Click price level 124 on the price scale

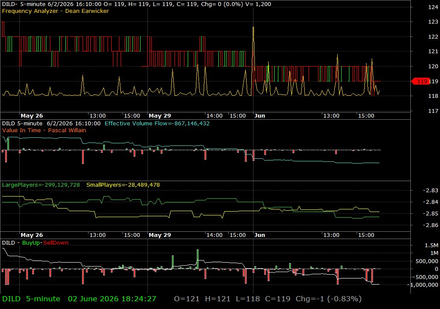pyautogui.click(x=433, y=7)
